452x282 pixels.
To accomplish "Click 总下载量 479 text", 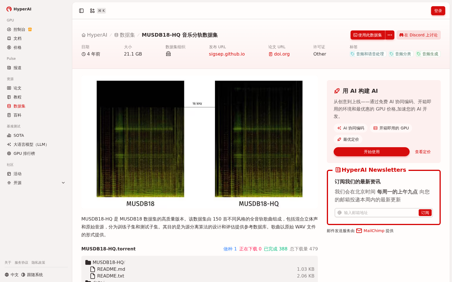I will coord(304,249).
